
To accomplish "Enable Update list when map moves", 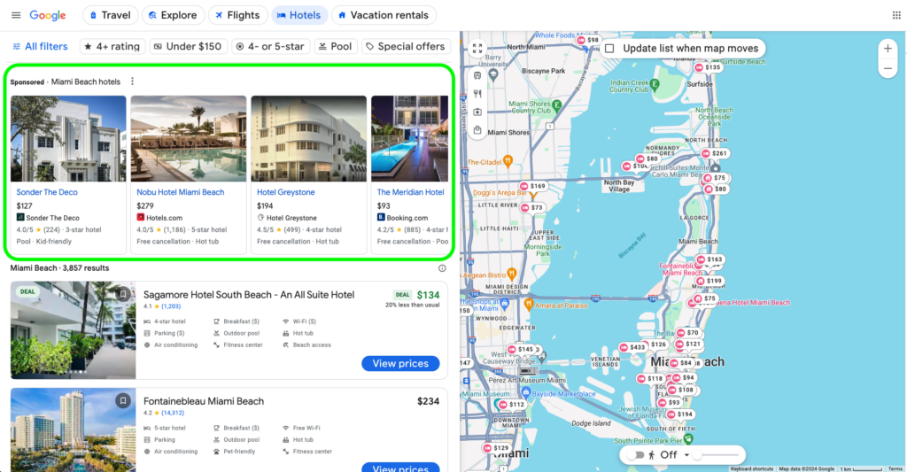I will 609,49.
